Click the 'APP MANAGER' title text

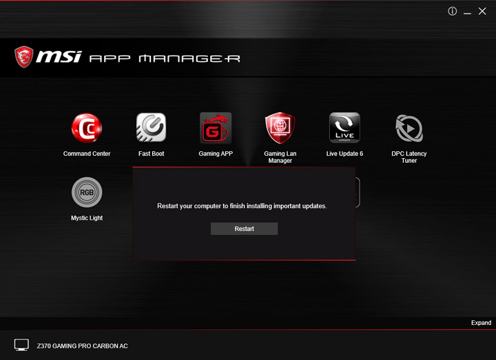[165, 58]
